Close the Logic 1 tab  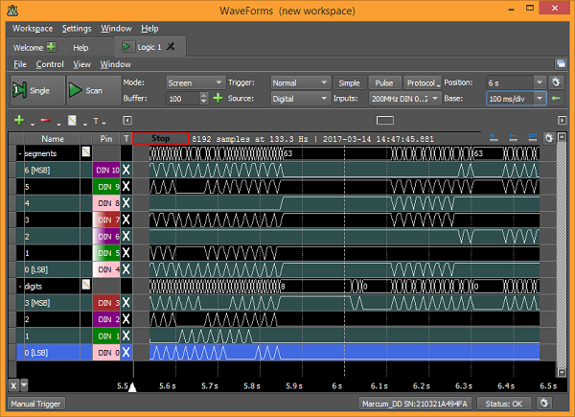point(171,47)
